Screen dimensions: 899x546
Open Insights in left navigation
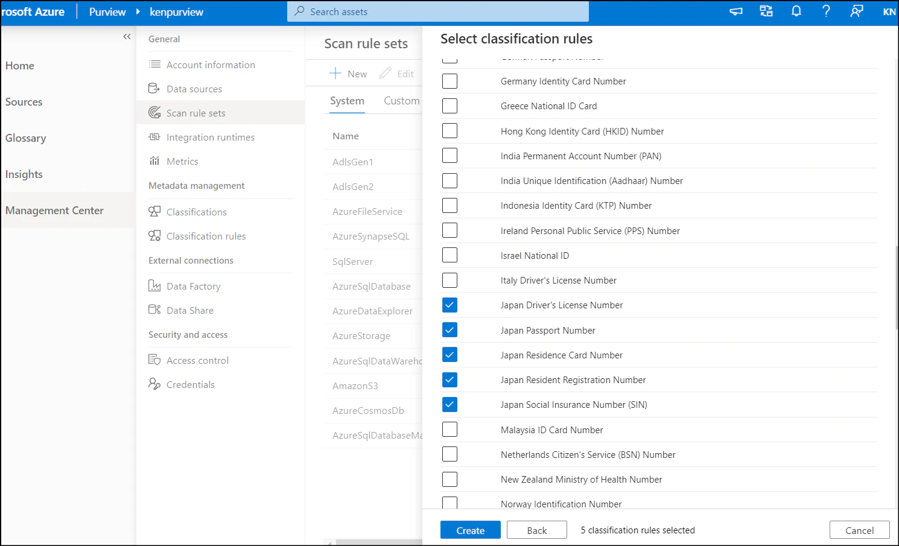coord(24,174)
